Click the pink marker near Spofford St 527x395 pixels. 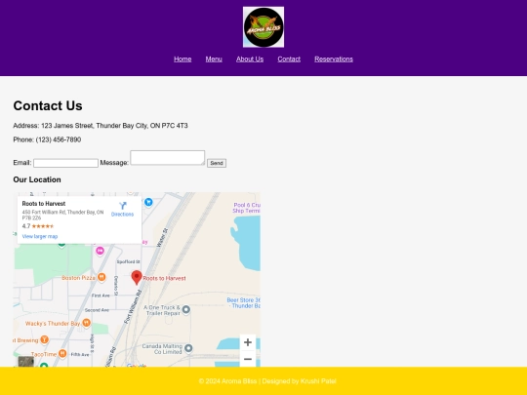tap(100, 251)
